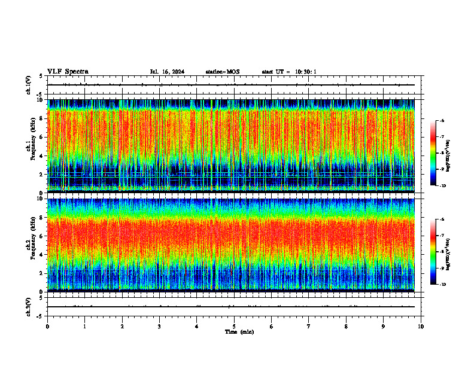Click the "ch.1(V)" axis label
This screenshot has width=474, height=366.
28,85
